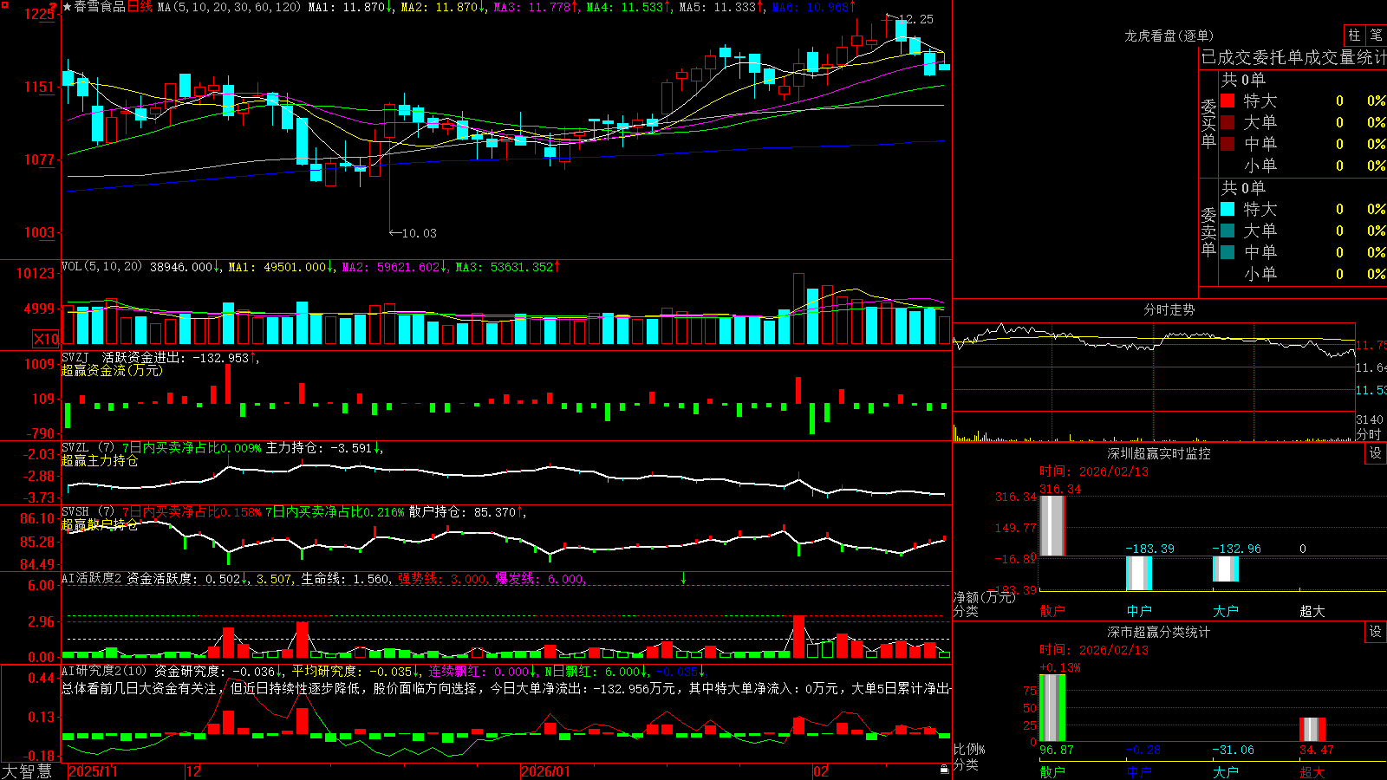The height and width of the screenshot is (780, 1387).
Task: Select 超大 in 深市超赢分类统计 chart
Action: (x=1312, y=771)
